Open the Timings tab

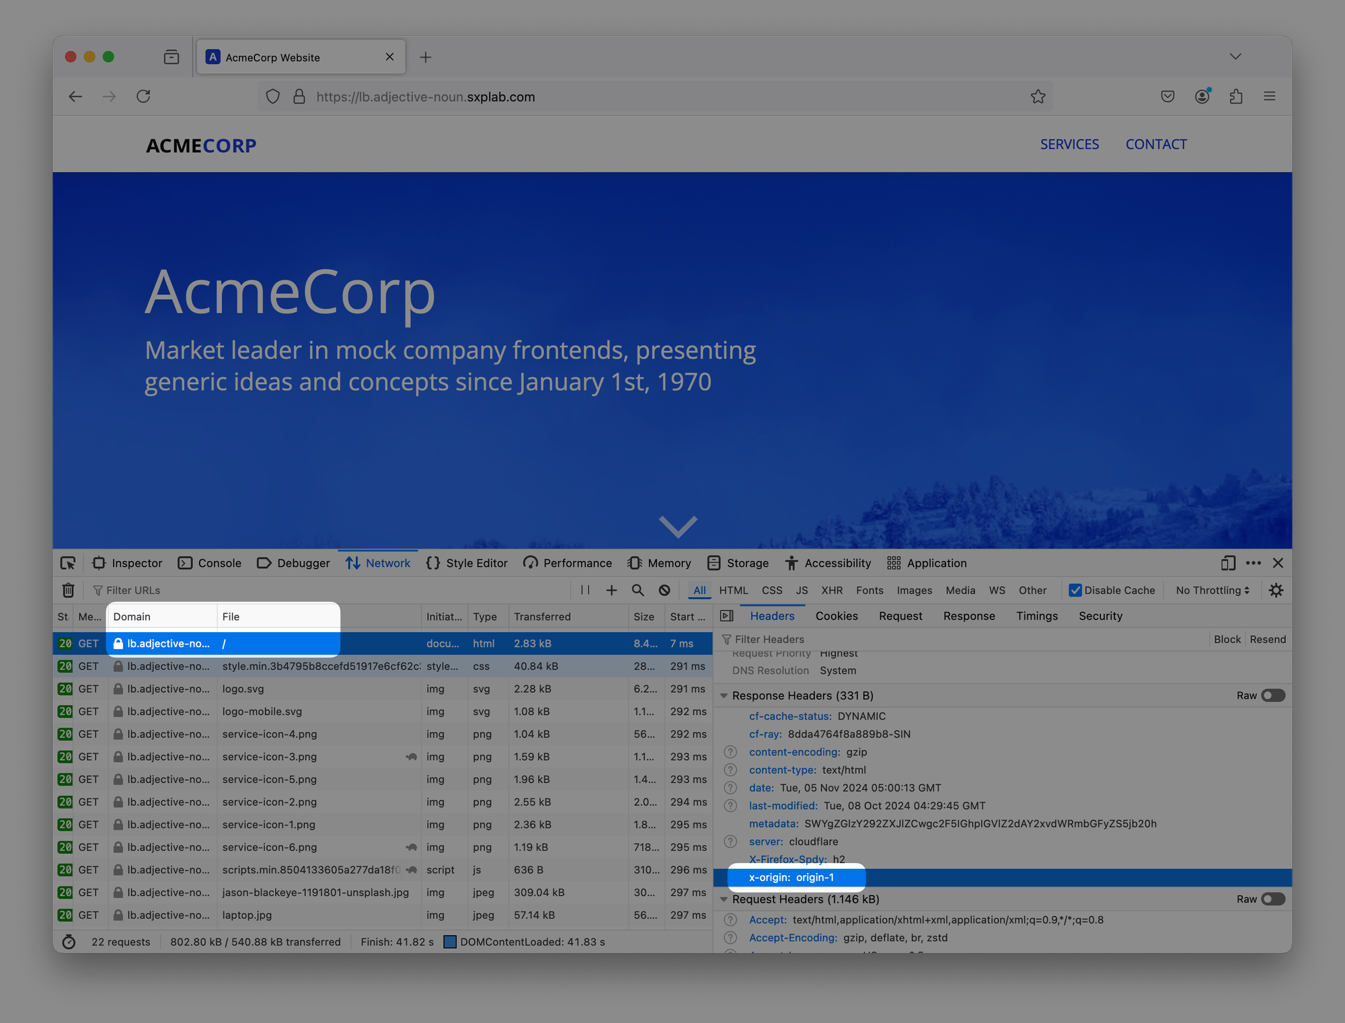[x=1037, y=615]
